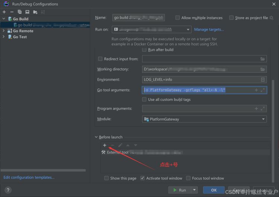
Task: Select Go Build category in tree
Action: (x=20, y=19)
